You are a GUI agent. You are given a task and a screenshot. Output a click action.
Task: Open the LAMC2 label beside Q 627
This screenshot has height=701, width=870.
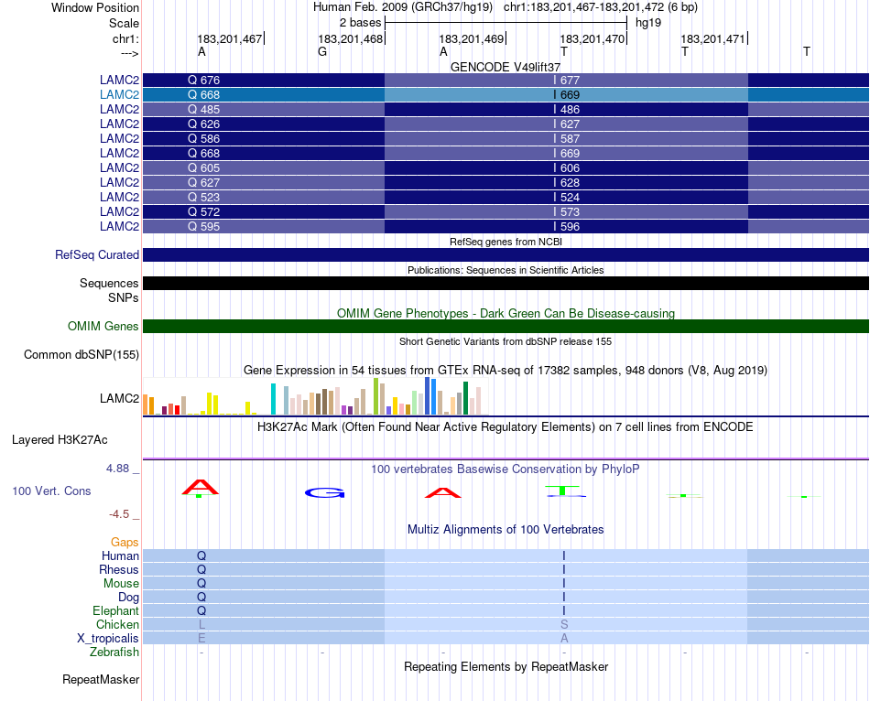point(119,182)
